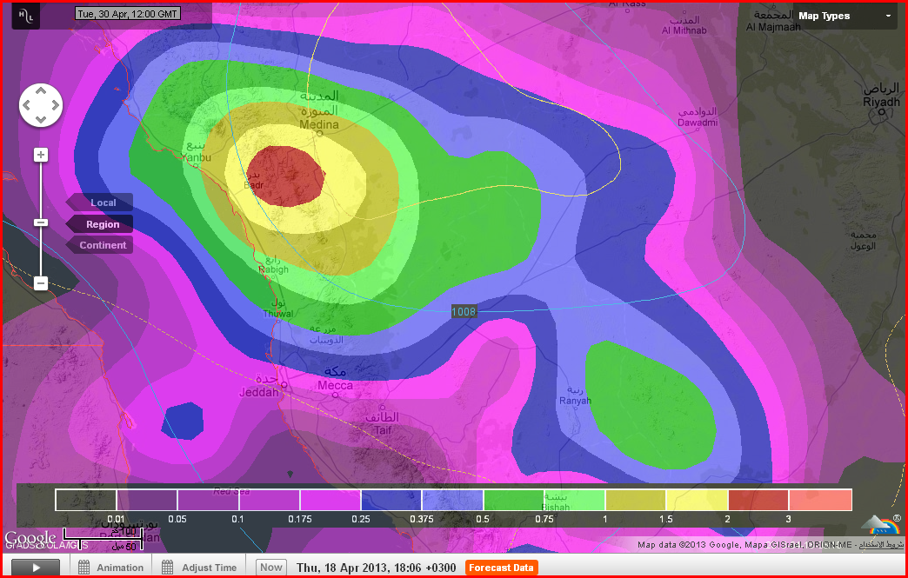Click the Rabigh town label
The width and height of the screenshot is (908, 578).
(x=273, y=269)
